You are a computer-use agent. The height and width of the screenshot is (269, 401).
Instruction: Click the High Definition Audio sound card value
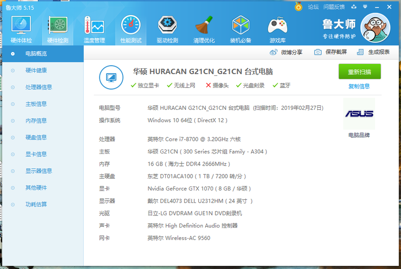tap(192, 226)
